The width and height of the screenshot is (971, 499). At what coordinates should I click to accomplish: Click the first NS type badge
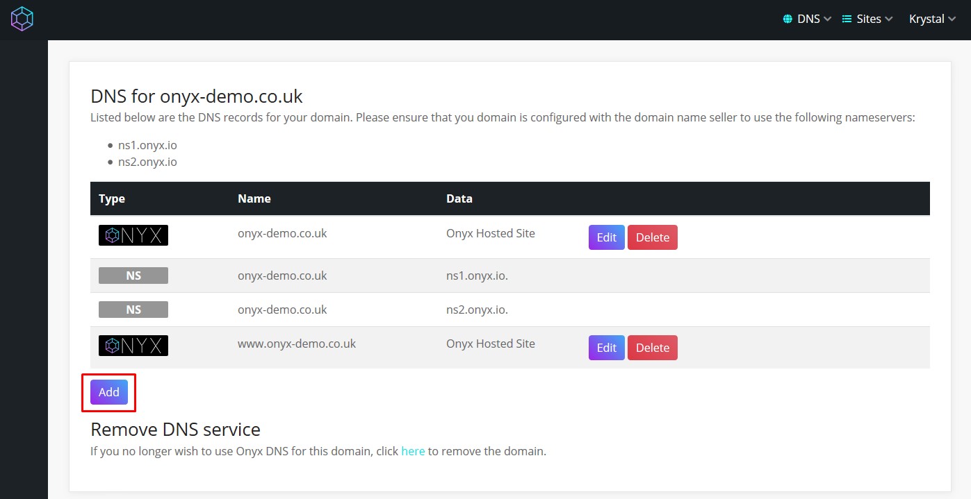tap(133, 276)
